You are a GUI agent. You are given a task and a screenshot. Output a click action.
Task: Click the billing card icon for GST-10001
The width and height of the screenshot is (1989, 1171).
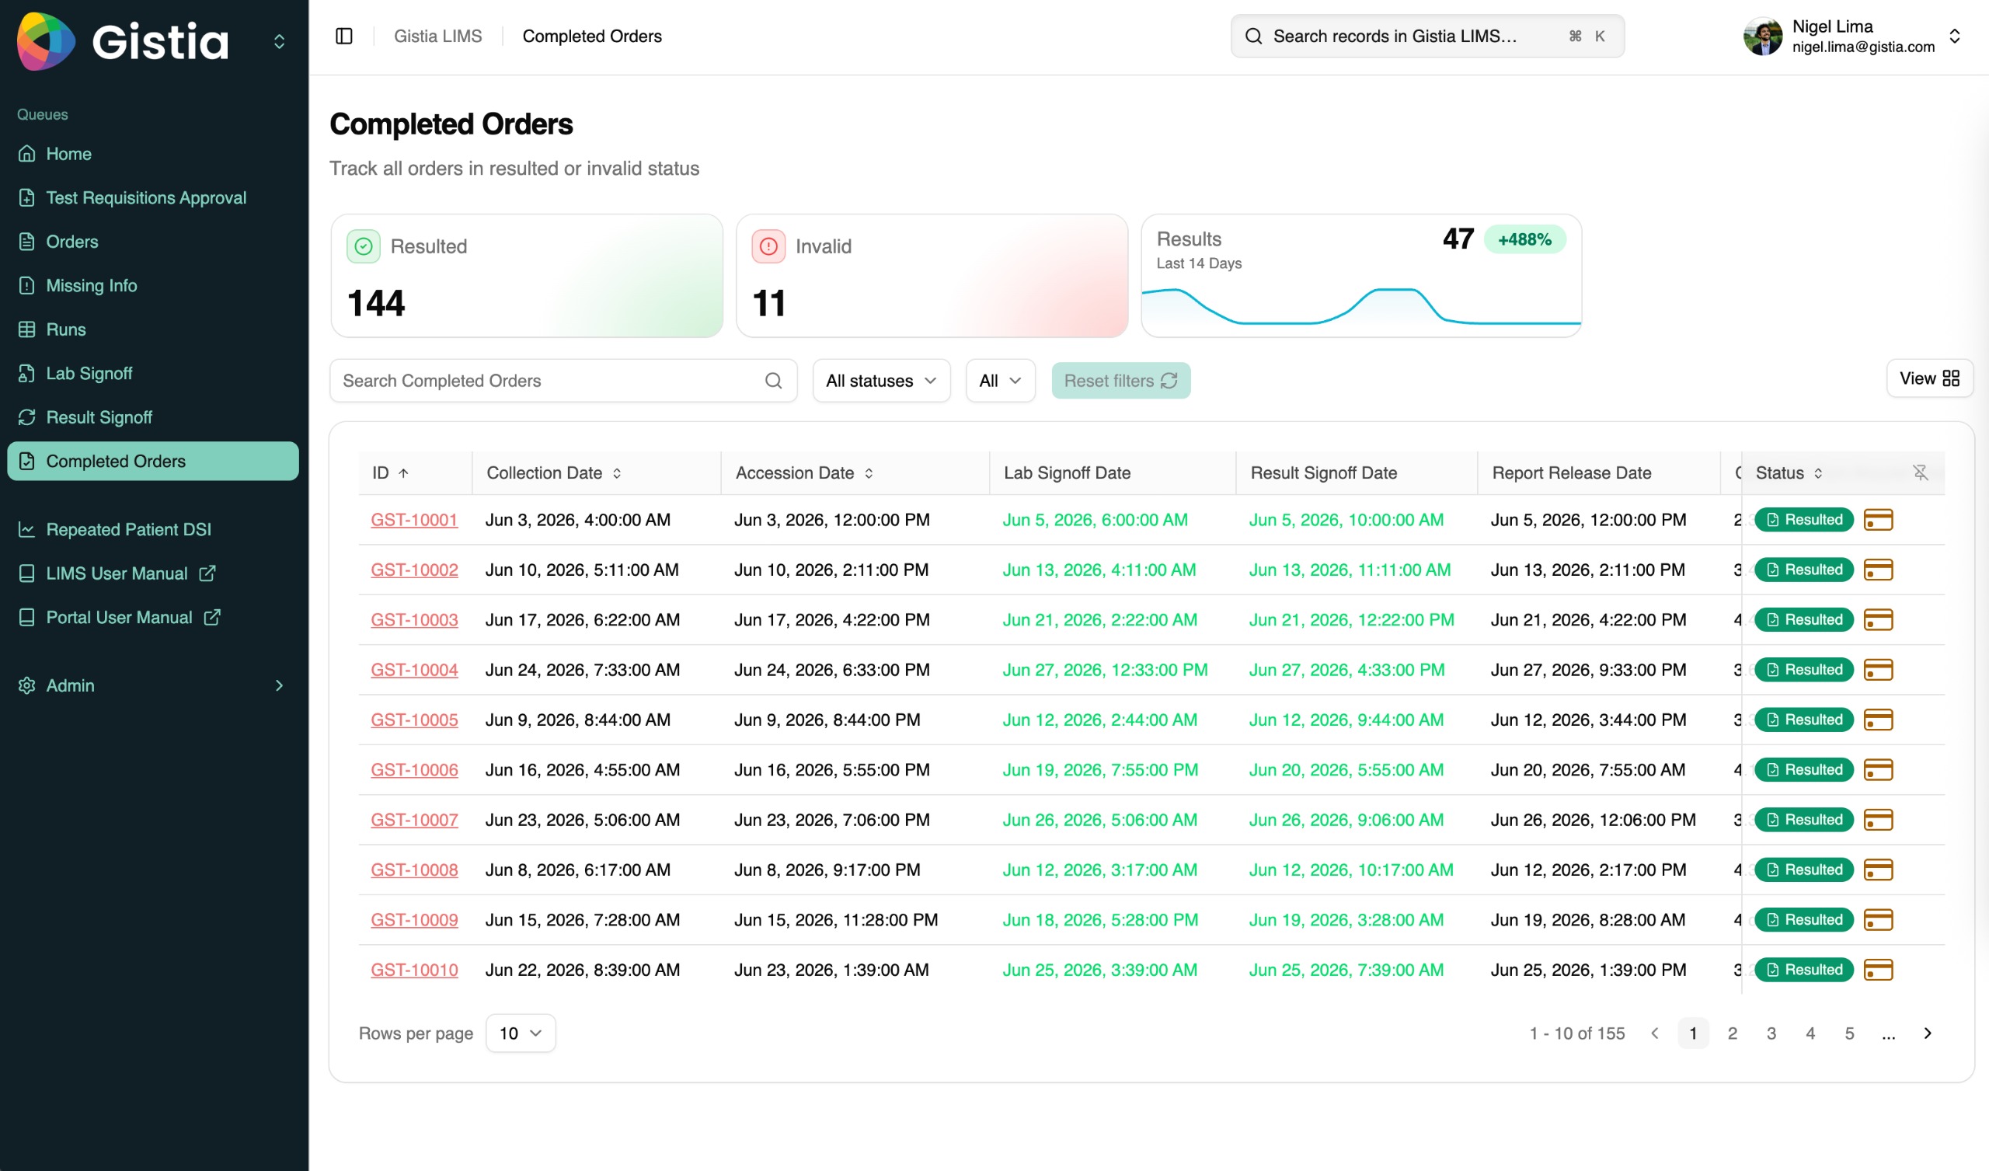(1878, 520)
